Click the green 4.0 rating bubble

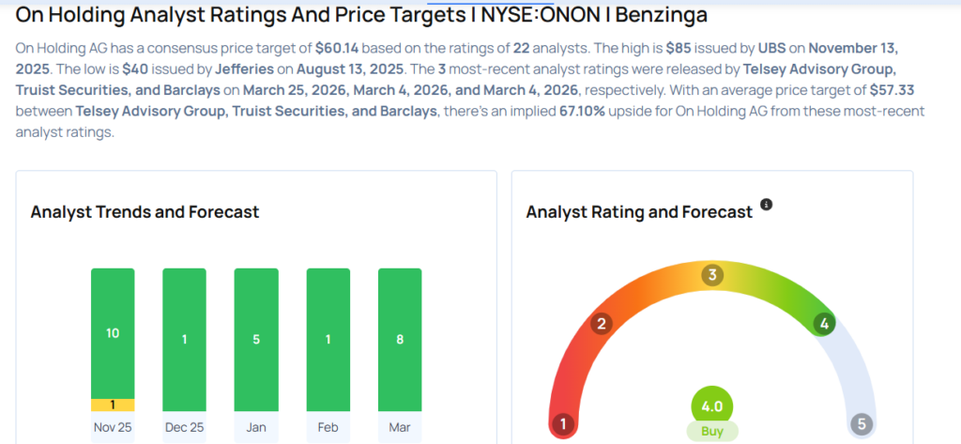click(711, 407)
